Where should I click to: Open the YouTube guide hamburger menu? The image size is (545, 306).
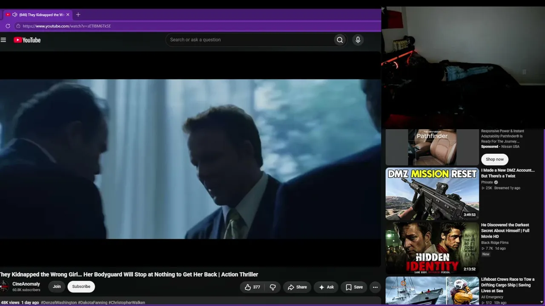click(x=3, y=40)
